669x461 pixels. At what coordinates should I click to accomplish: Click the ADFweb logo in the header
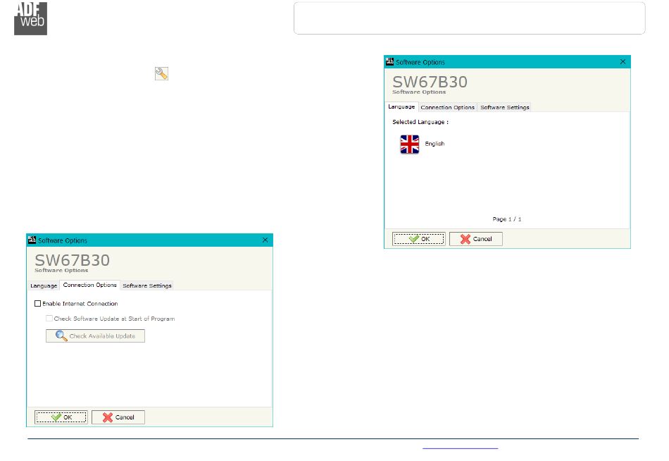[x=30, y=18]
